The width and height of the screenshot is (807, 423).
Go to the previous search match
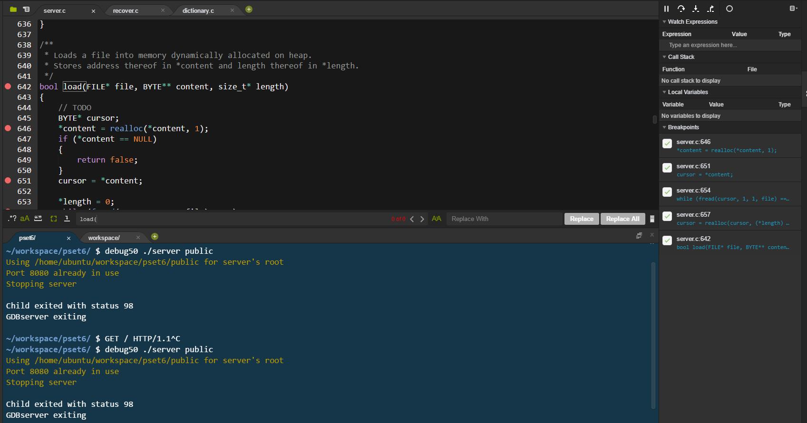(412, 219)
